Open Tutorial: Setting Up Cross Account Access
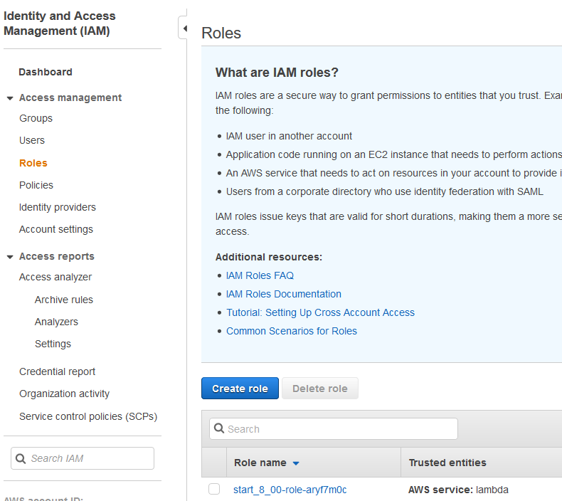This screenshot has height=501, width=562. click(x=320, y=312)
